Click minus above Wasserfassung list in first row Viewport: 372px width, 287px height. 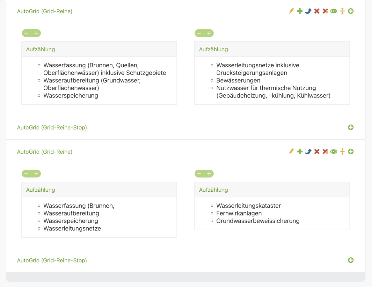[x=26, y=33]
